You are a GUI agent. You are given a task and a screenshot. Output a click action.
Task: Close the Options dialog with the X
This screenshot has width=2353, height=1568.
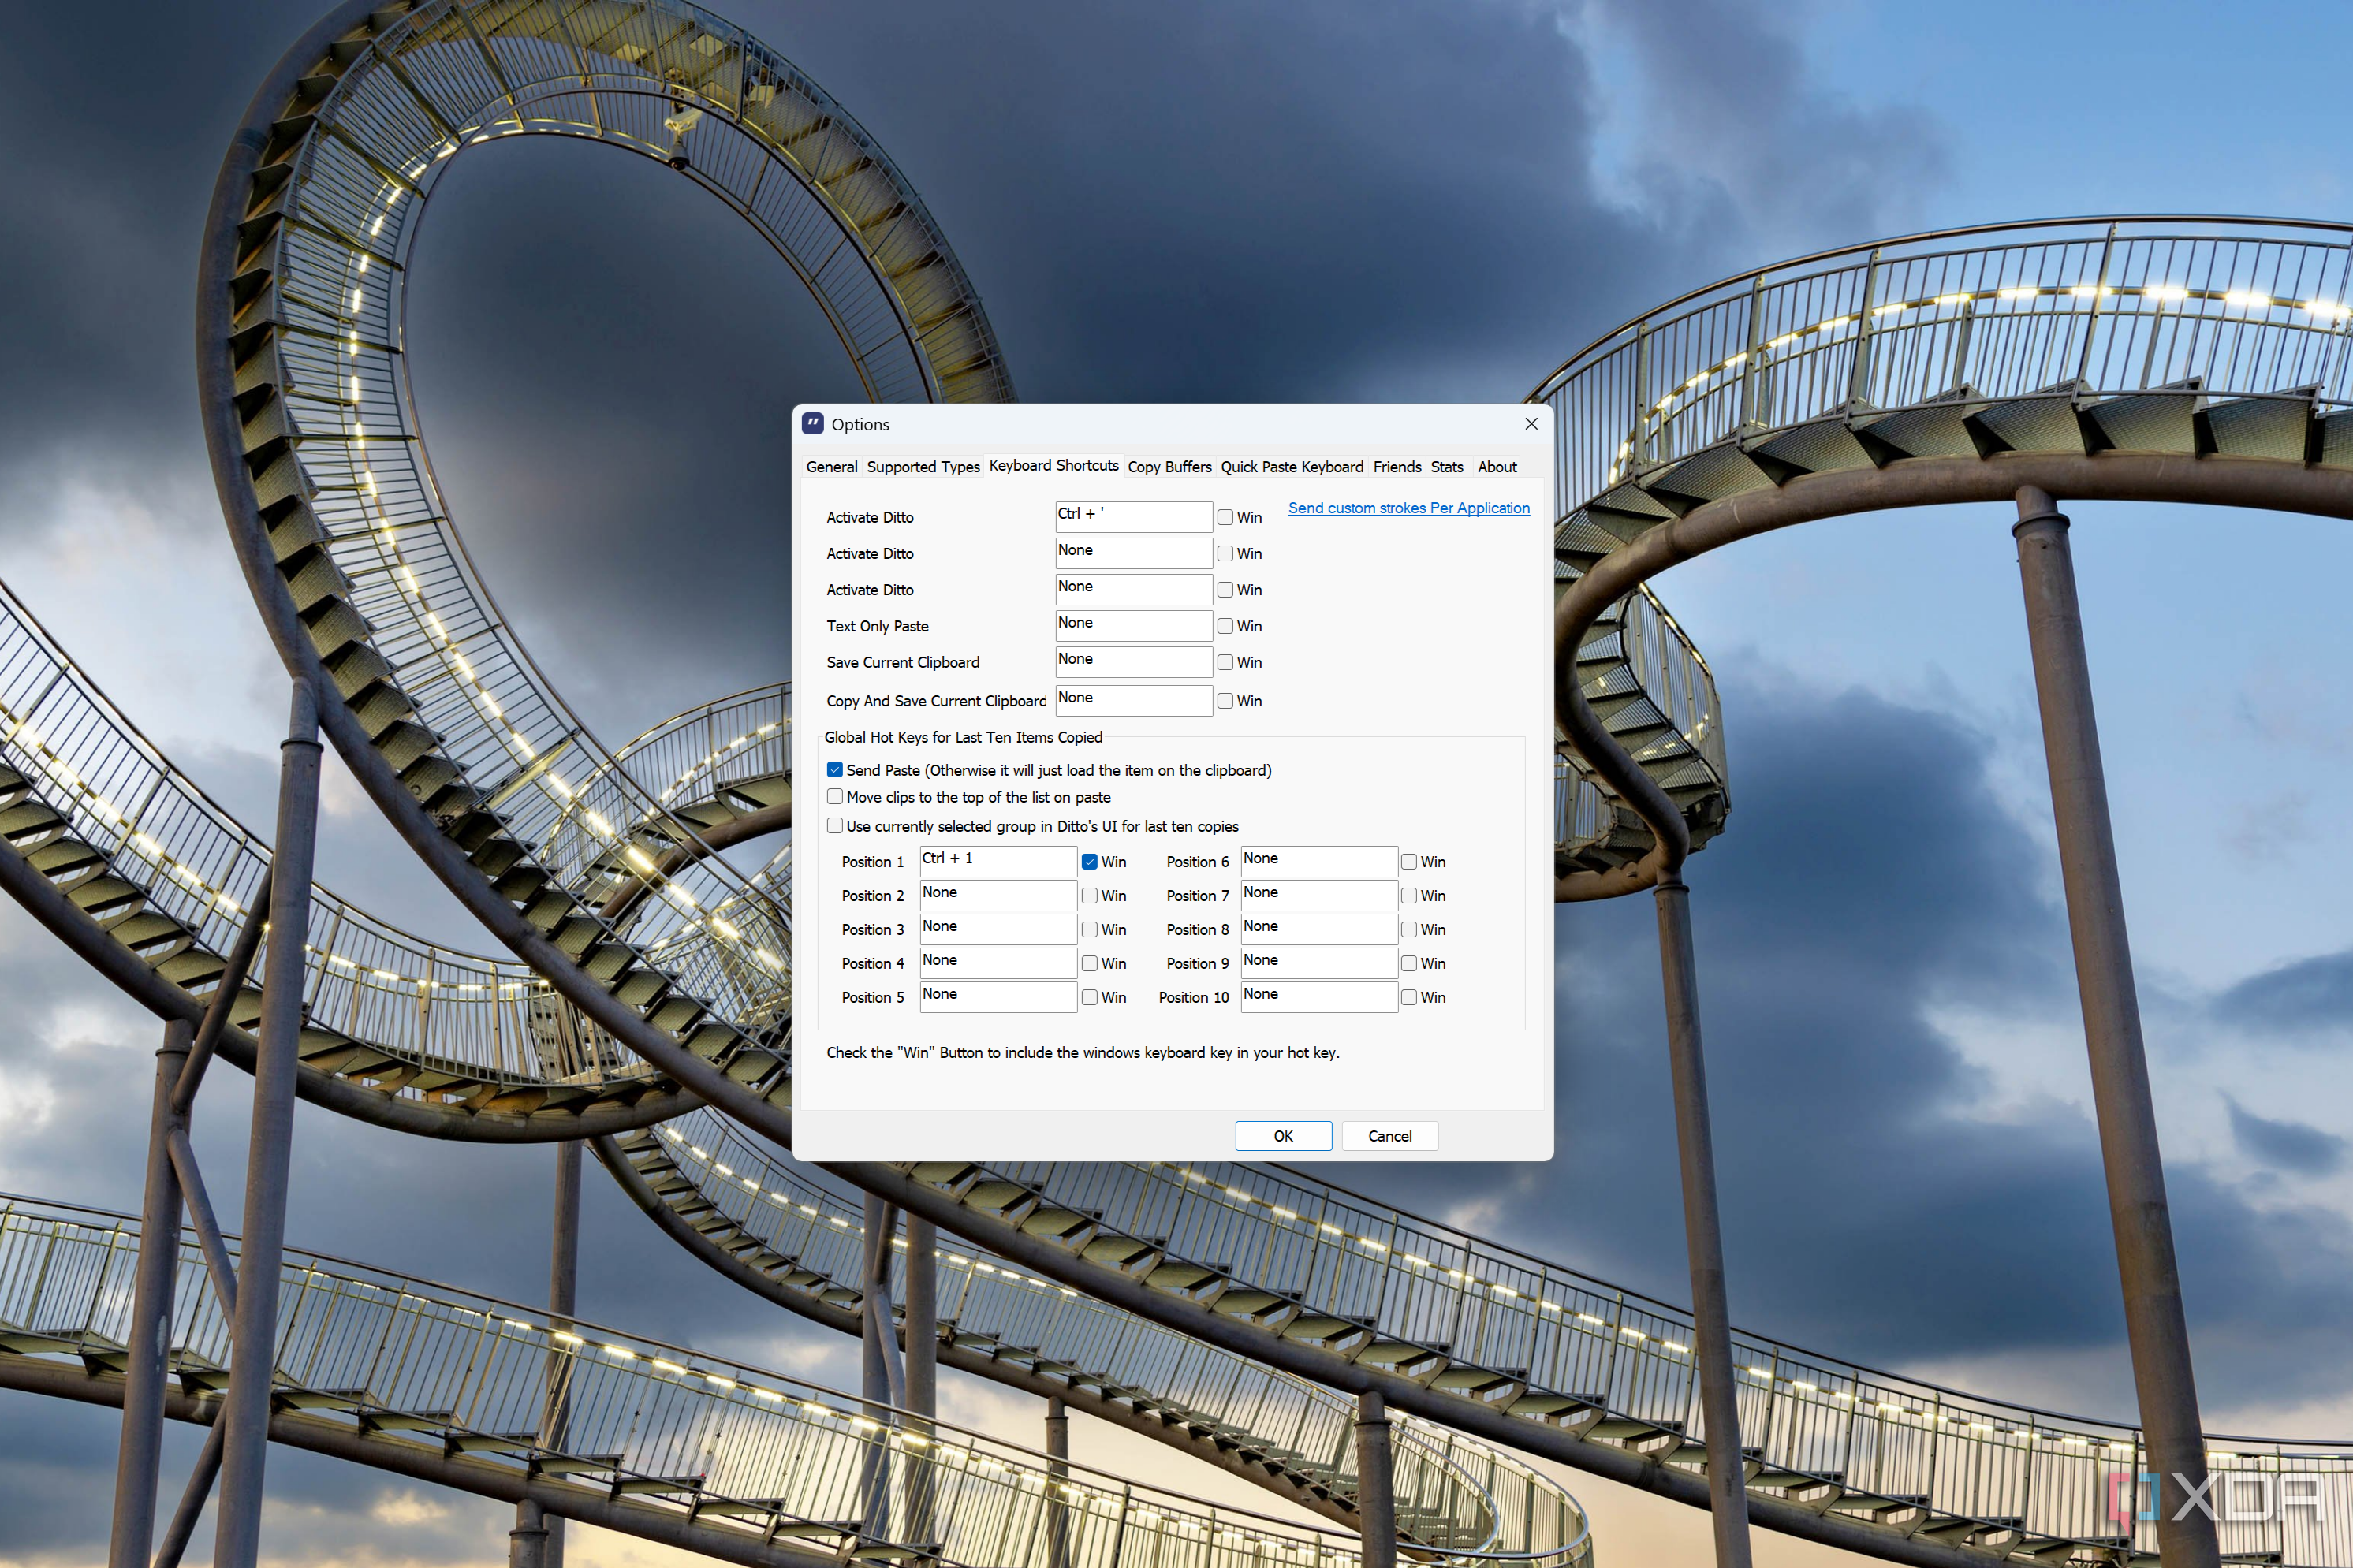click(1531, 424)
